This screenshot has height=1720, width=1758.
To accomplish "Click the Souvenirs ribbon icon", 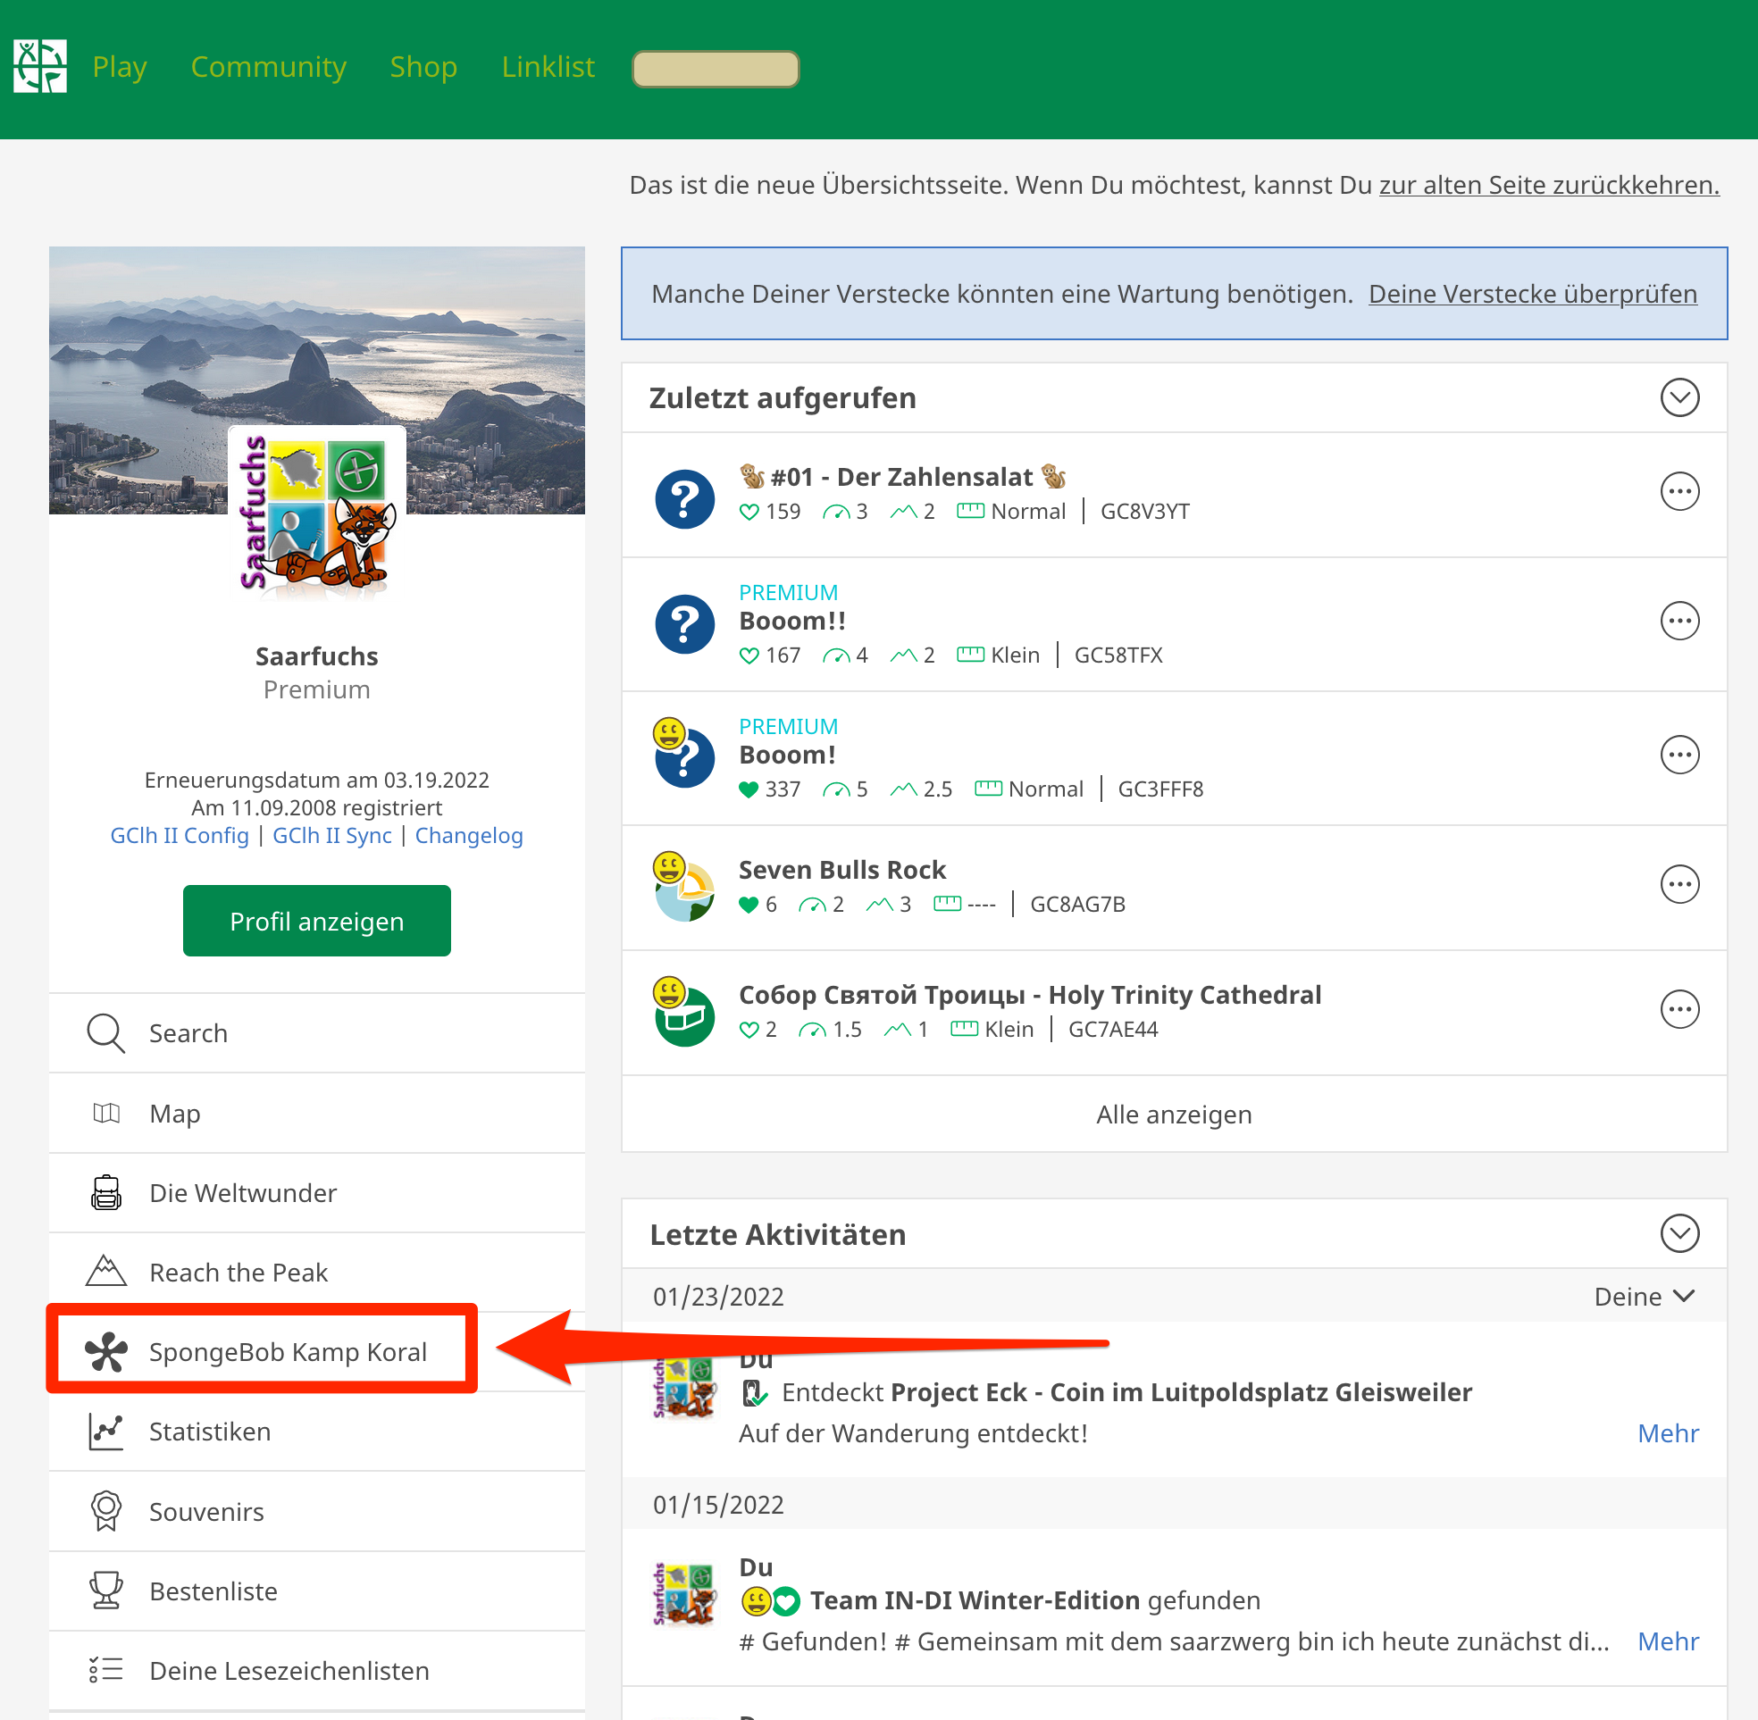I will [x=105, y=1510].
